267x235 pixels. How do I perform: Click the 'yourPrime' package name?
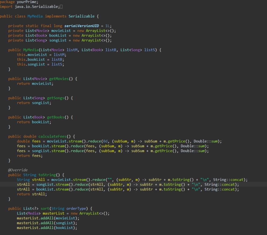26,2
